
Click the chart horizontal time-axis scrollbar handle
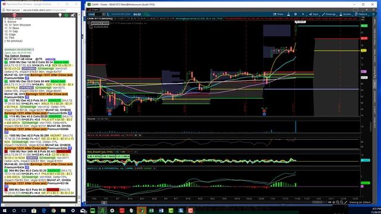click(104, 202)
